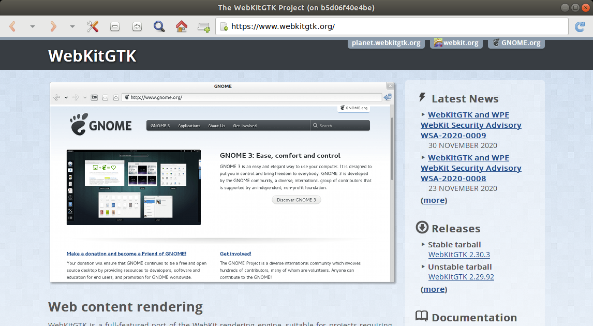Open search with the magnifier icon

[159, 26]
